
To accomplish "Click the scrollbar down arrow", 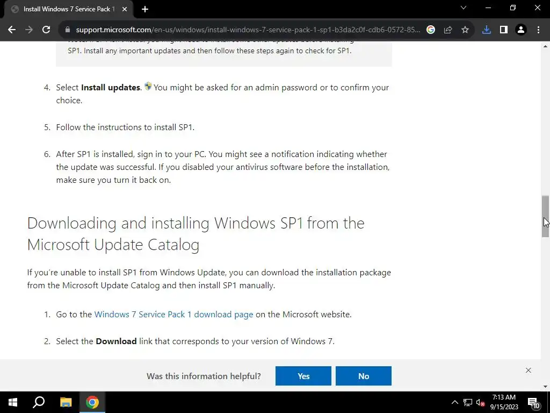I will [x=545, y=387].
